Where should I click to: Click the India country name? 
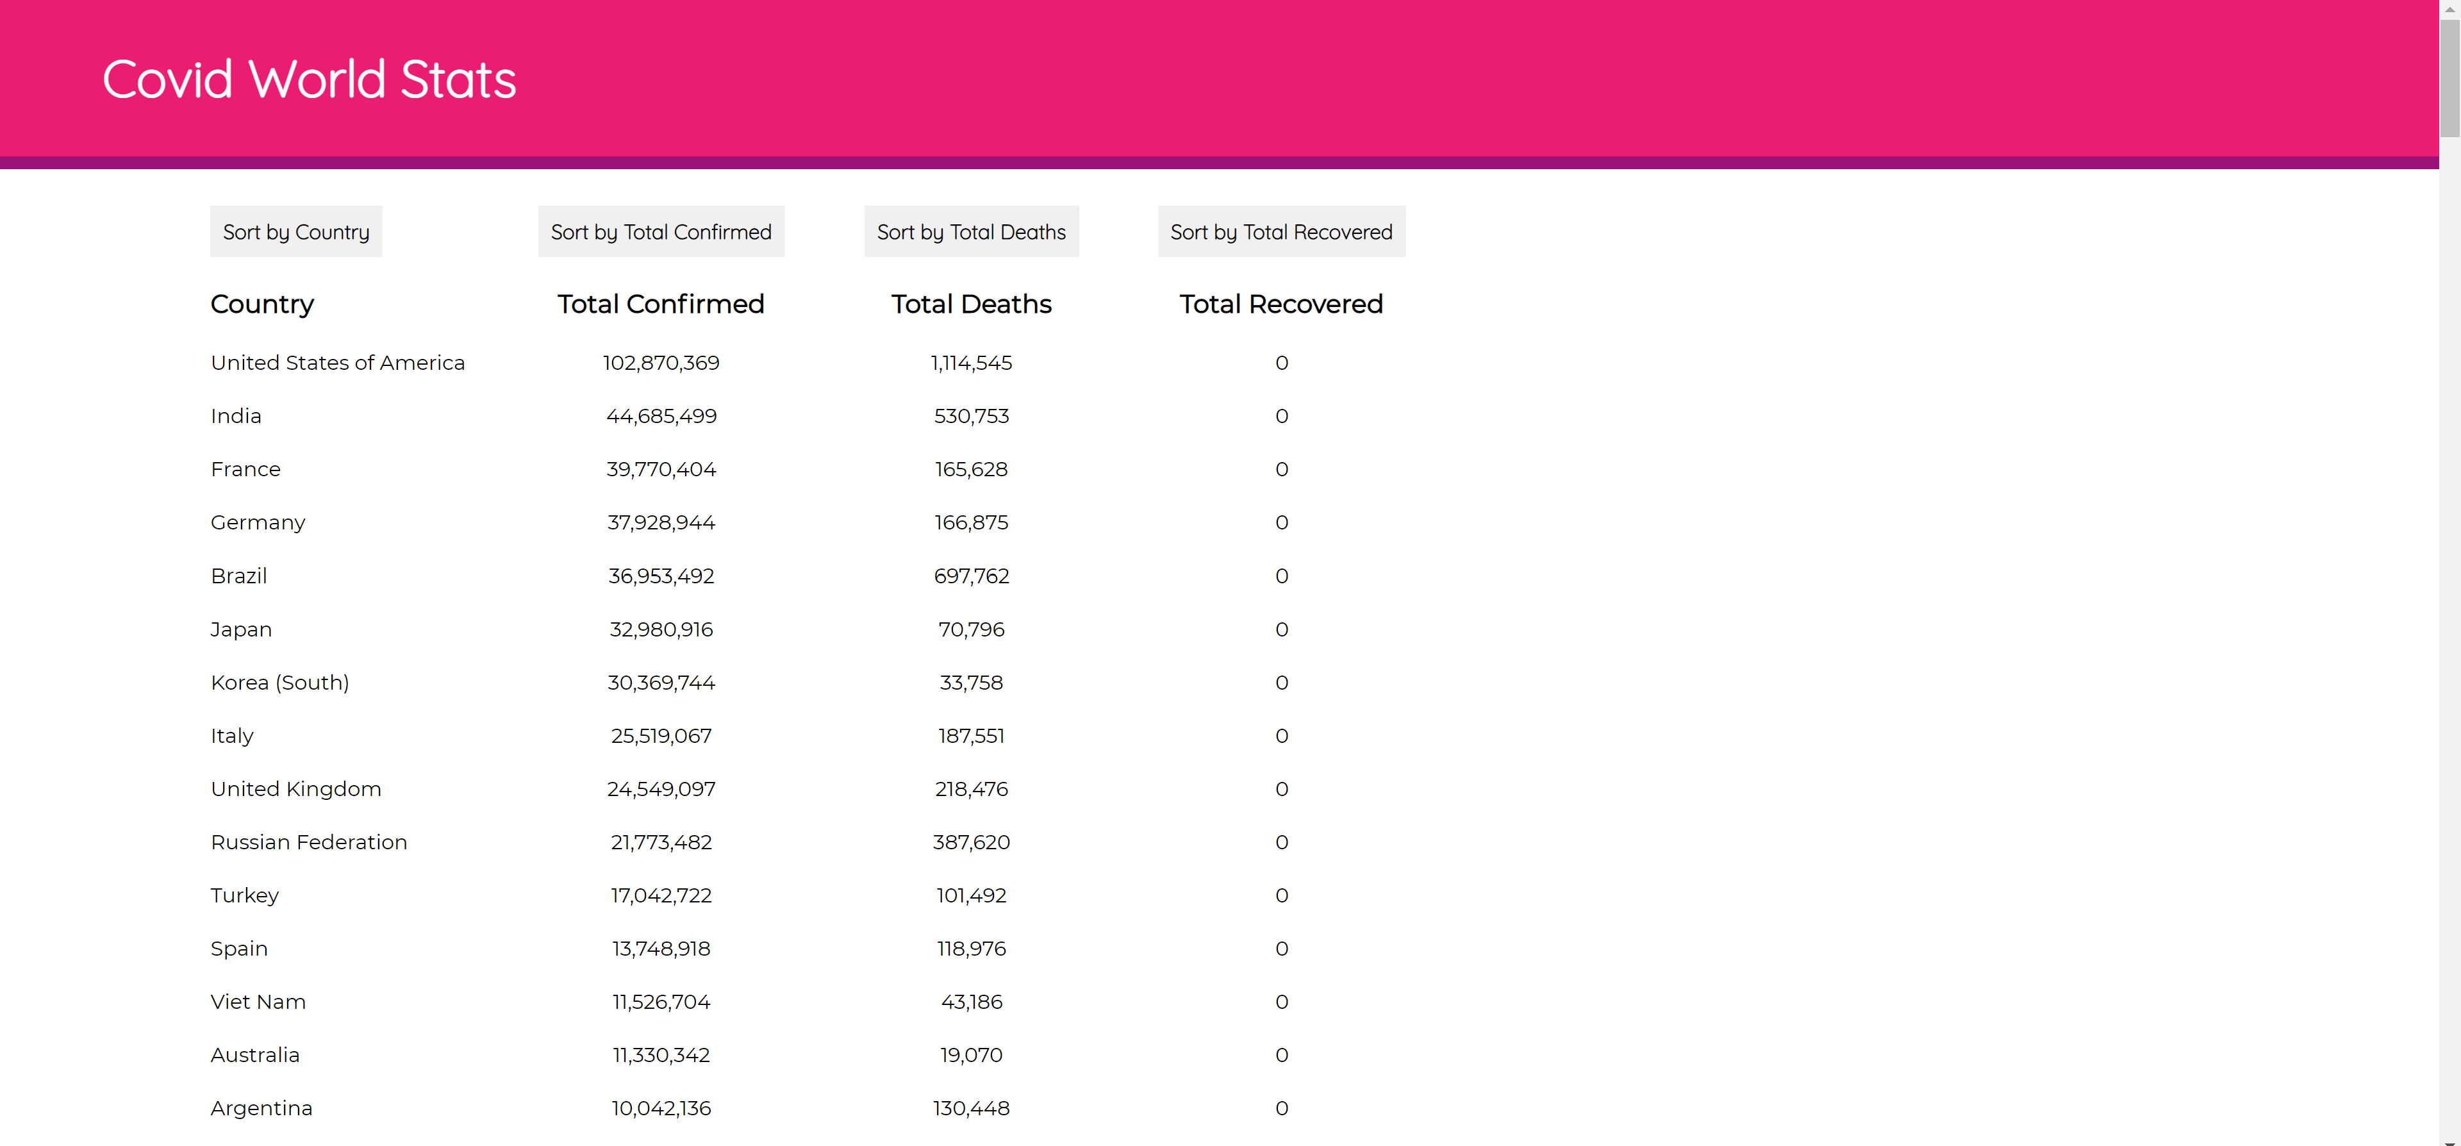[x=236, y=416]
